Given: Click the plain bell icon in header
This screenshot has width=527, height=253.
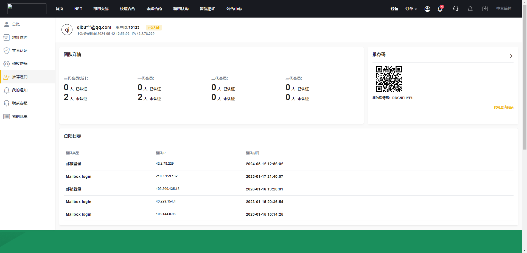Looking at the screenshot, I should pyautogui.click(x=470, y=9).
